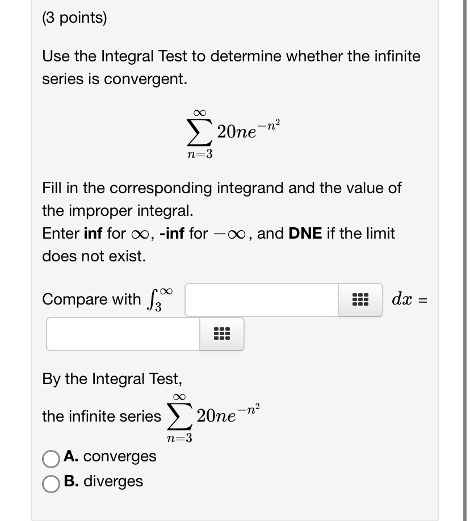
Task: Open the symbol keypad for the improper integral result
Action: click(x=221, y=334)
